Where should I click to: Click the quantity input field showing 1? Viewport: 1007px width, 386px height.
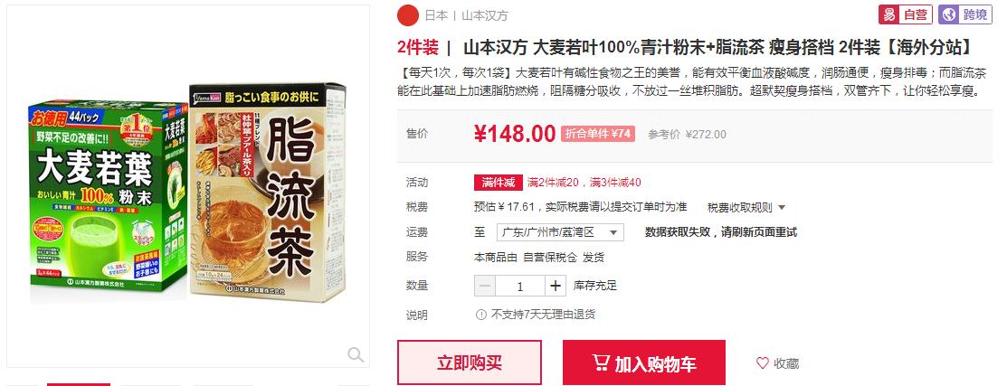coord(520,286)
